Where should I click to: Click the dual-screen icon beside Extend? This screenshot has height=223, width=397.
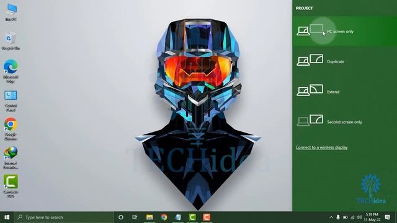pyautogui.click(x=310, y=90)
